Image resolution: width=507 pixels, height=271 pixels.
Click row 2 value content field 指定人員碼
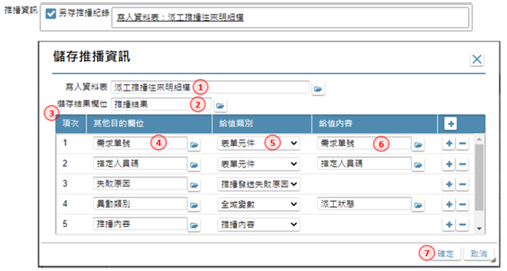pos(364,164)
